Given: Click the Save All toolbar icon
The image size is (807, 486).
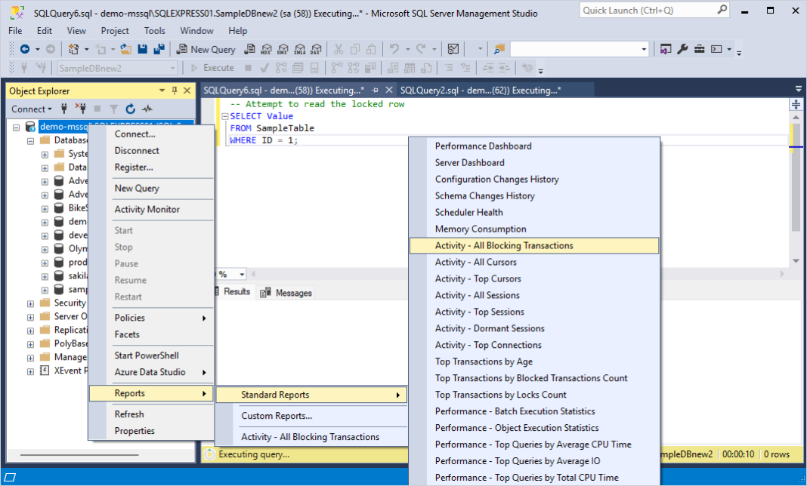Looking at the screenshot, I should tap(159, 49).
